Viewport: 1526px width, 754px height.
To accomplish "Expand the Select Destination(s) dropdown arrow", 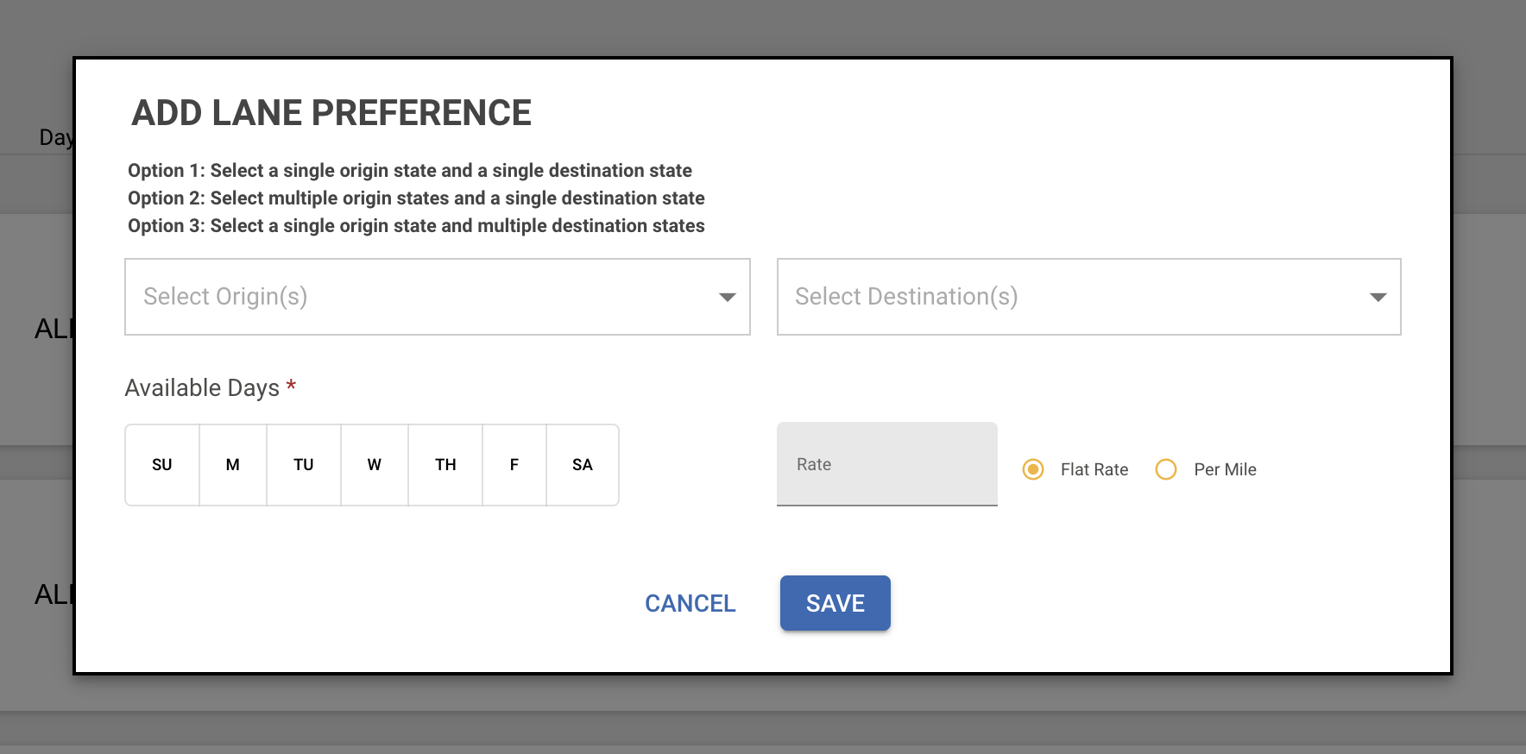I will pyautogui.click(x=1378, y=297).
